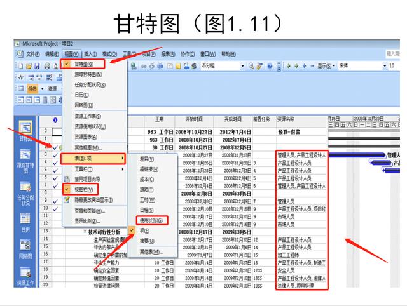Expand the 表(B): 项 submenu
This screenshot has width=407, height=306.
93,158
